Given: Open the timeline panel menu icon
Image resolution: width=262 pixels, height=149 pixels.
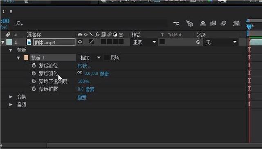Looking at the screenshot, I should pyautogui.click(x=11, y=11).
